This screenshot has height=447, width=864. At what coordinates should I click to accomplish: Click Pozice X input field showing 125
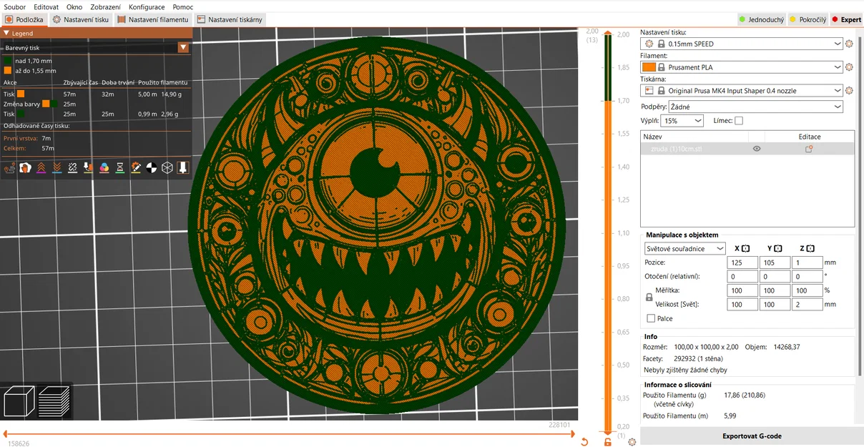pos(742,262)
